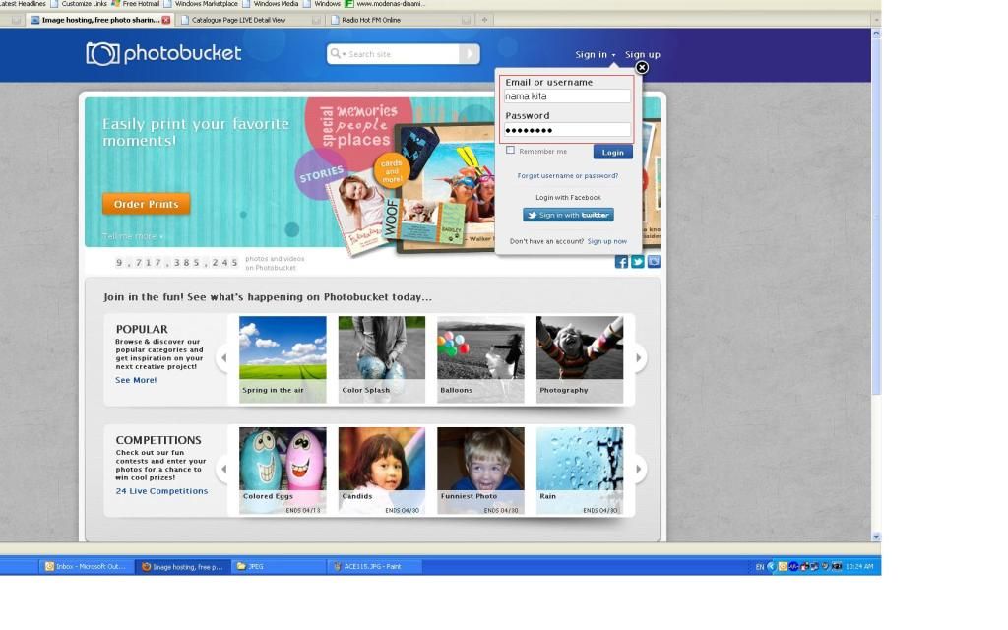
Task: Open the Sign up page
Action: pyautogui.click(x=642, y=55)
